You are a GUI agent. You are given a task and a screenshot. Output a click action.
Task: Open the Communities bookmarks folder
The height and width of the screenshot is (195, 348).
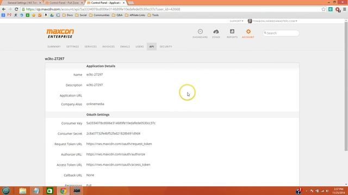pyautogui.click(x=100, y=15)
